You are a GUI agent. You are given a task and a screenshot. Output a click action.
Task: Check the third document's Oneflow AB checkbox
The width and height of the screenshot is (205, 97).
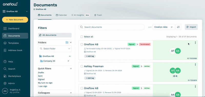pos(82,88)
